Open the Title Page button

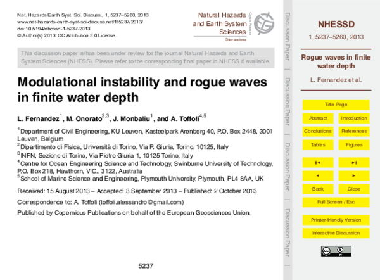(336, 105)
